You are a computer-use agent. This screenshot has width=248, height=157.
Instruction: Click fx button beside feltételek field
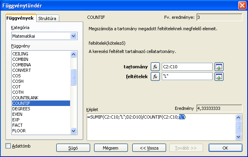coord(155,77)
